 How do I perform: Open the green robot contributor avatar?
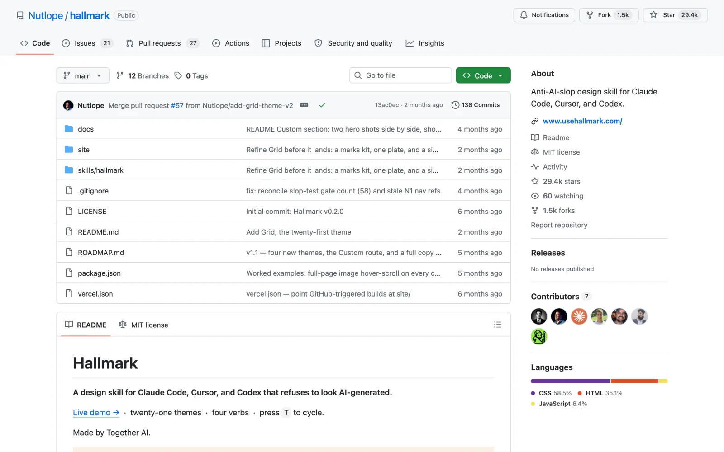click(x=539, y=336)
